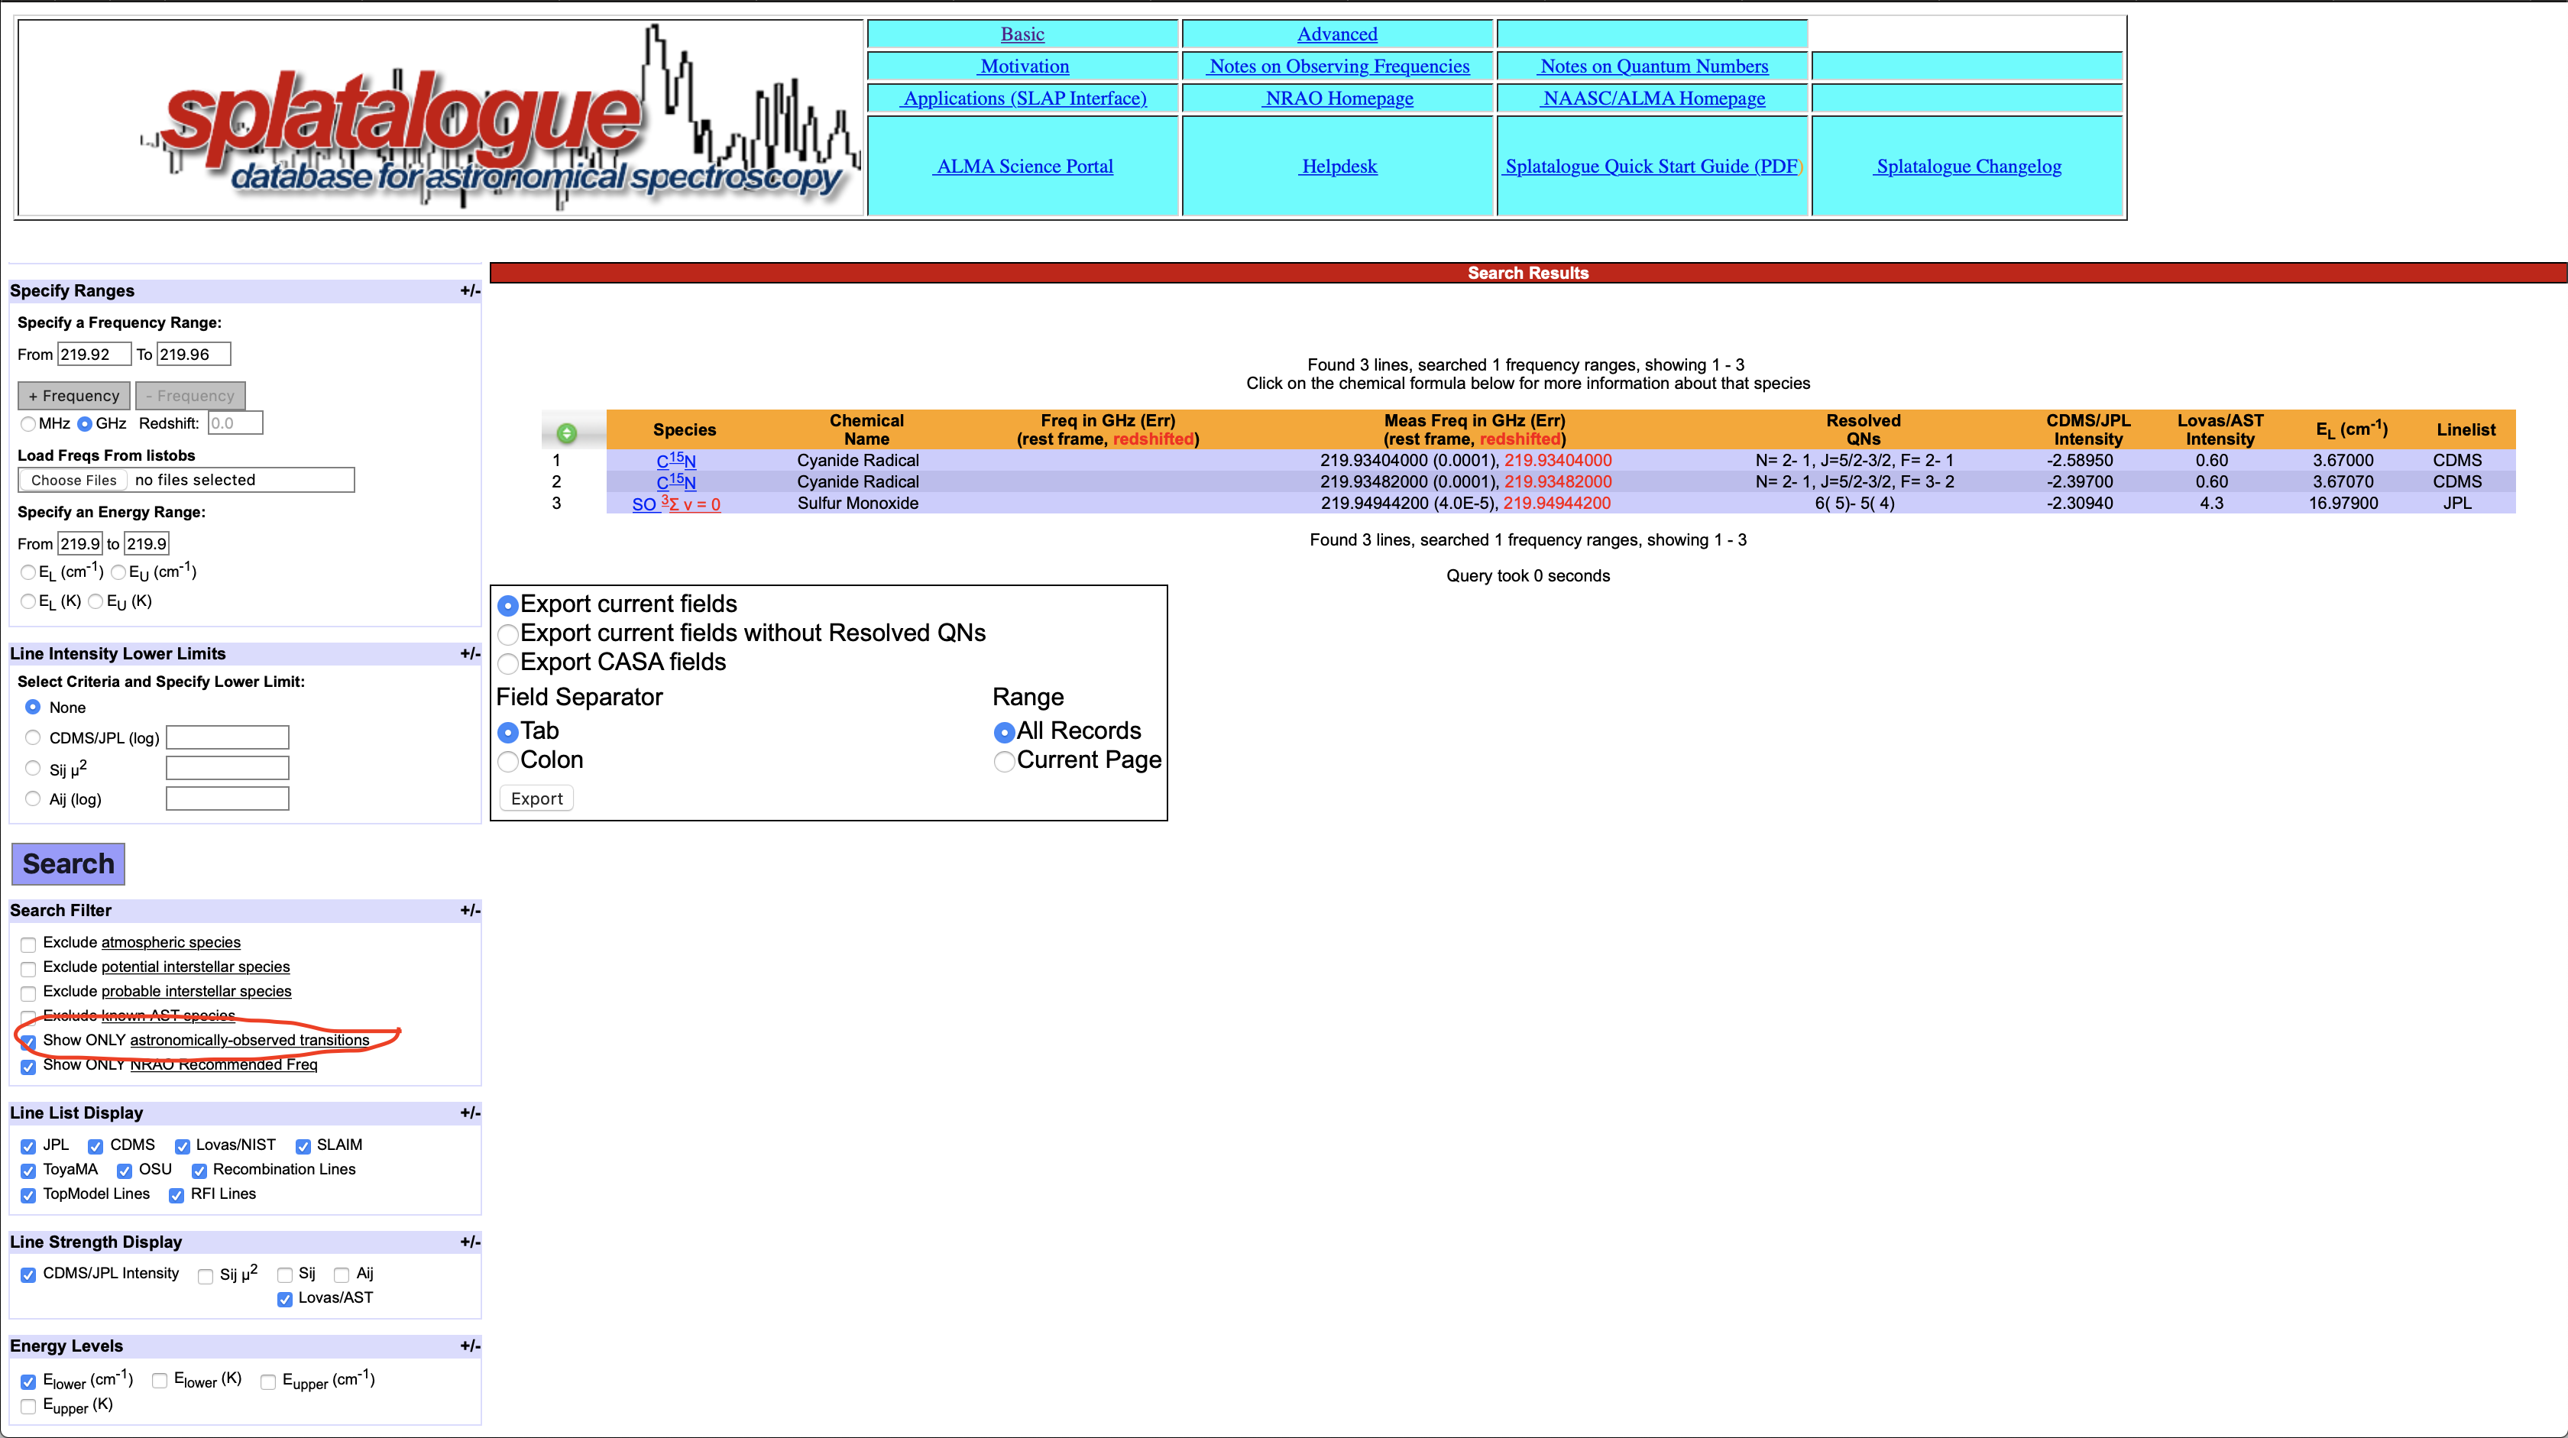Toggle Exclude potential interstellar species checkbox

[x=28, y=968]
